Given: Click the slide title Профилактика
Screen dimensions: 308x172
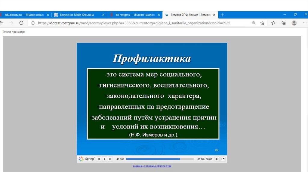Looking at the screenshot, I should click(x=152, y=58).
